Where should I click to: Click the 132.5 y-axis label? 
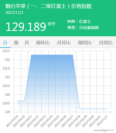[x=6, y=51]
